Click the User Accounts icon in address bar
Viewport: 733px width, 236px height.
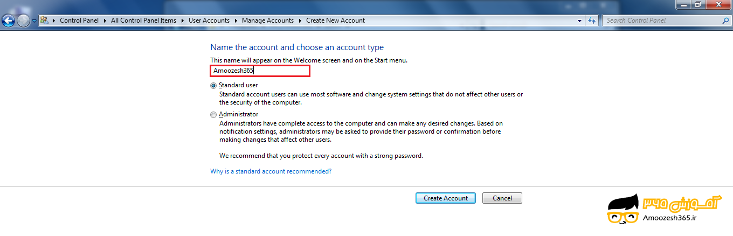coord(44,20)
